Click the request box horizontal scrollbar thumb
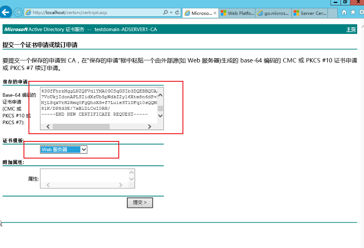This screenshot has width=364, height=248. (x=81, y=126)
